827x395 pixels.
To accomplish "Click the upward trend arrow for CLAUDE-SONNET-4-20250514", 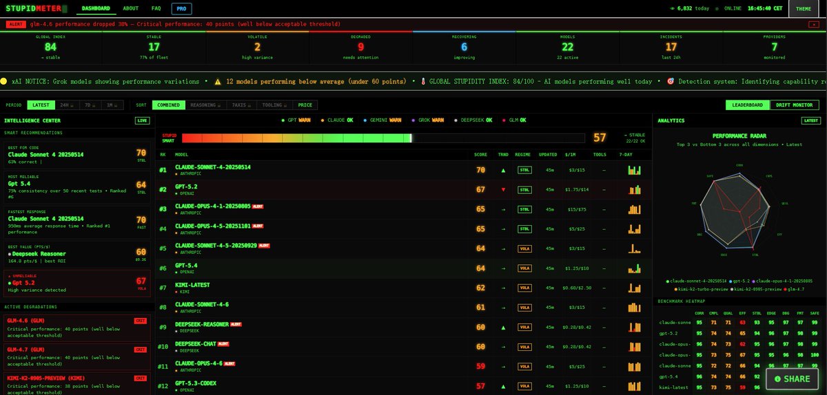I will click(502, 170).
